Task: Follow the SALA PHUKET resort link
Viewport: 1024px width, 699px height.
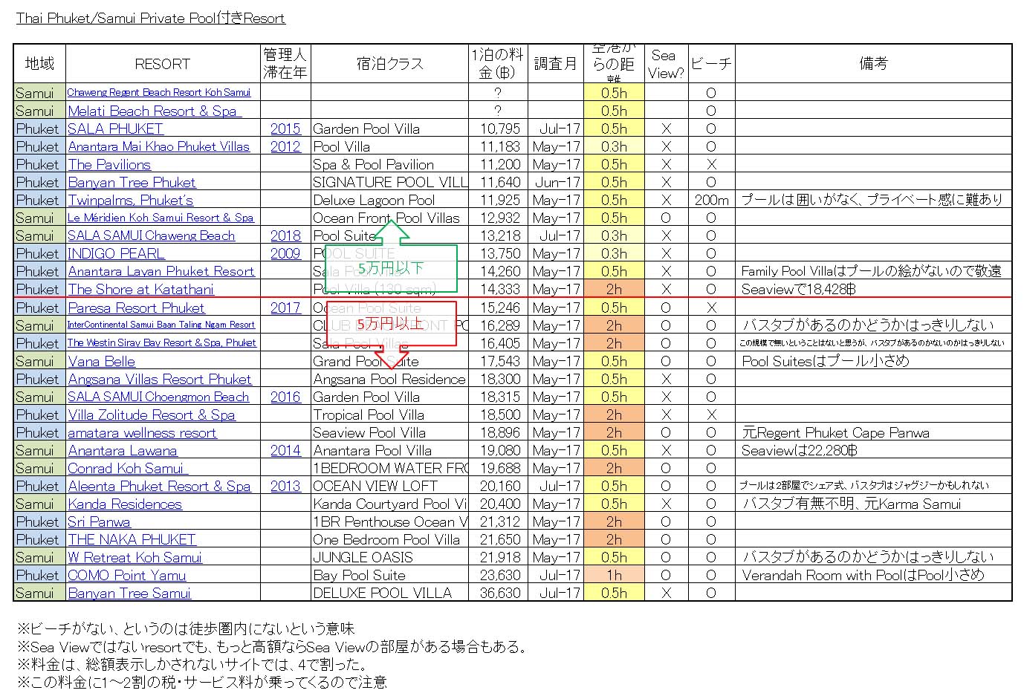Action: [x=115, y=129]
